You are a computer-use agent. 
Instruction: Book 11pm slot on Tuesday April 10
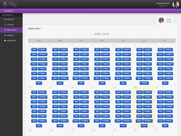[x=81, y=125]
